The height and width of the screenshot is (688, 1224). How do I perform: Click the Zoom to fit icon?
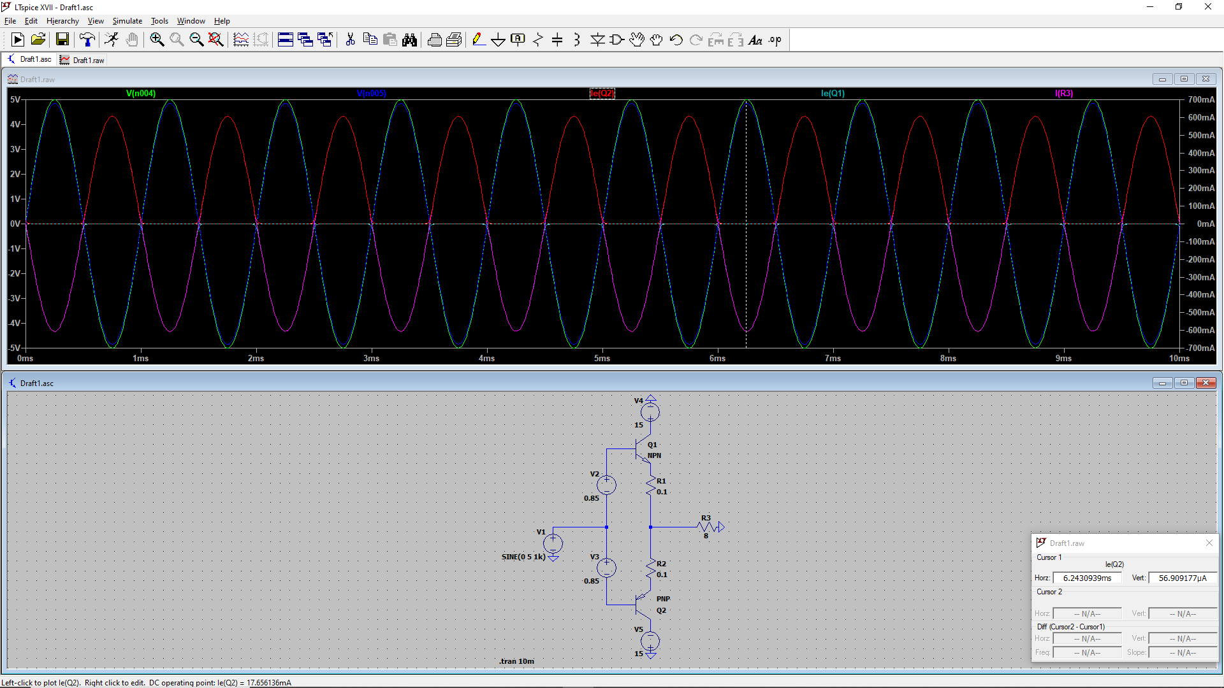point(216,40)
